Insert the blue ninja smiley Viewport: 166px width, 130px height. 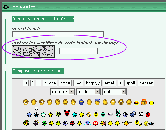(x=81, y=102)
